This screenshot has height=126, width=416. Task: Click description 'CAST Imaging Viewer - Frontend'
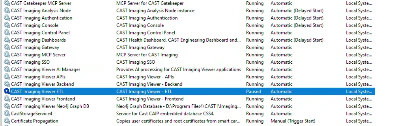150,99
